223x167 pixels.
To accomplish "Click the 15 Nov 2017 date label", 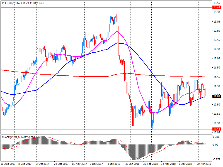I will point(79,164).
